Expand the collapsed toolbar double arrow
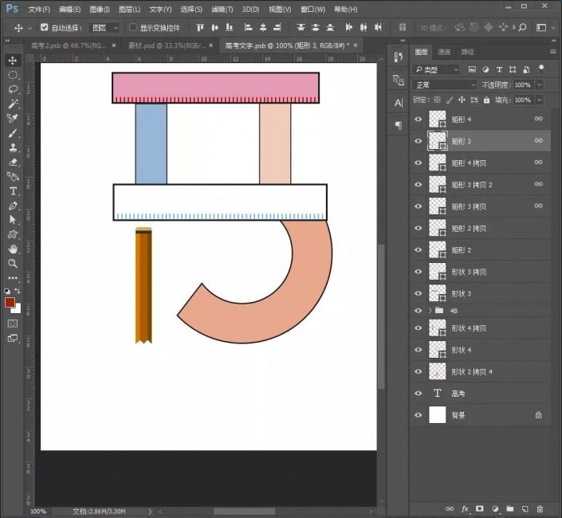Screen dimensions: 562x518 [x=7, y=41]
